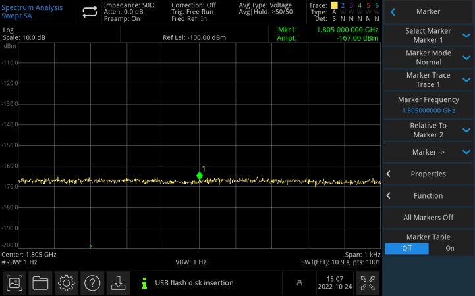Go back using the Marker menu header arrow
This screenshot has width=475, height=296.
[x=393, y=12]
